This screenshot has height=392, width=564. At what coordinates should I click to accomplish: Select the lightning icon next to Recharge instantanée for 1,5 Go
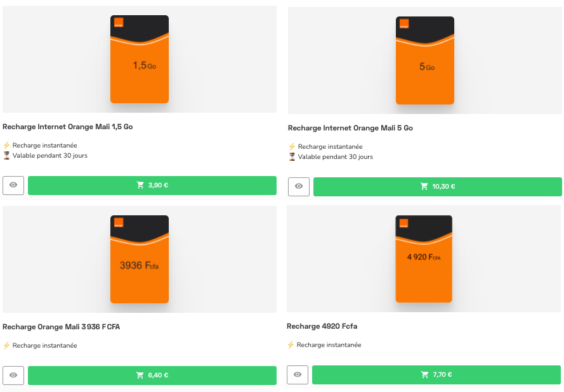[6, 145]
